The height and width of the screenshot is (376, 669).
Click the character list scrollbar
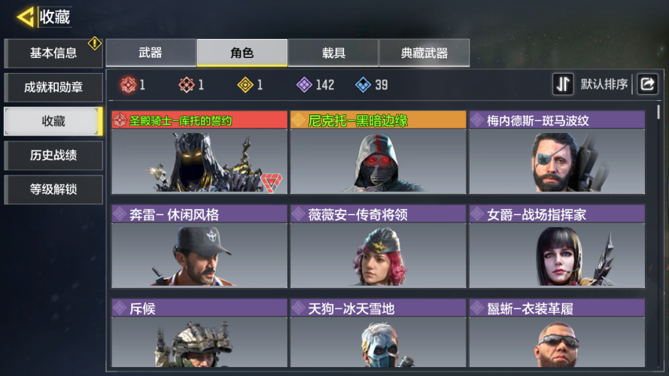(658, 112)
